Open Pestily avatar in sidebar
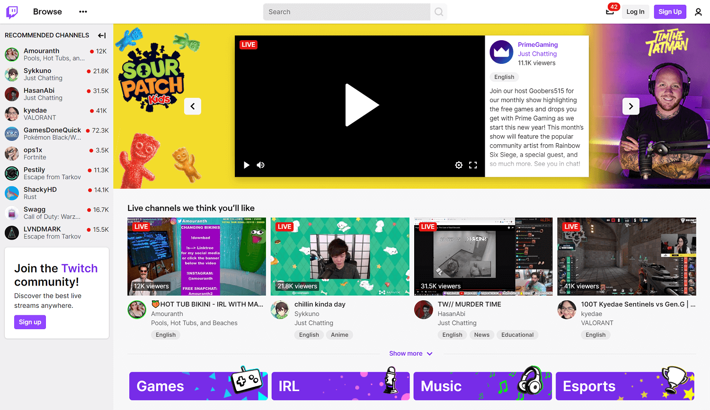The width and height of the screenshot is (710, 410). (12, 174)
